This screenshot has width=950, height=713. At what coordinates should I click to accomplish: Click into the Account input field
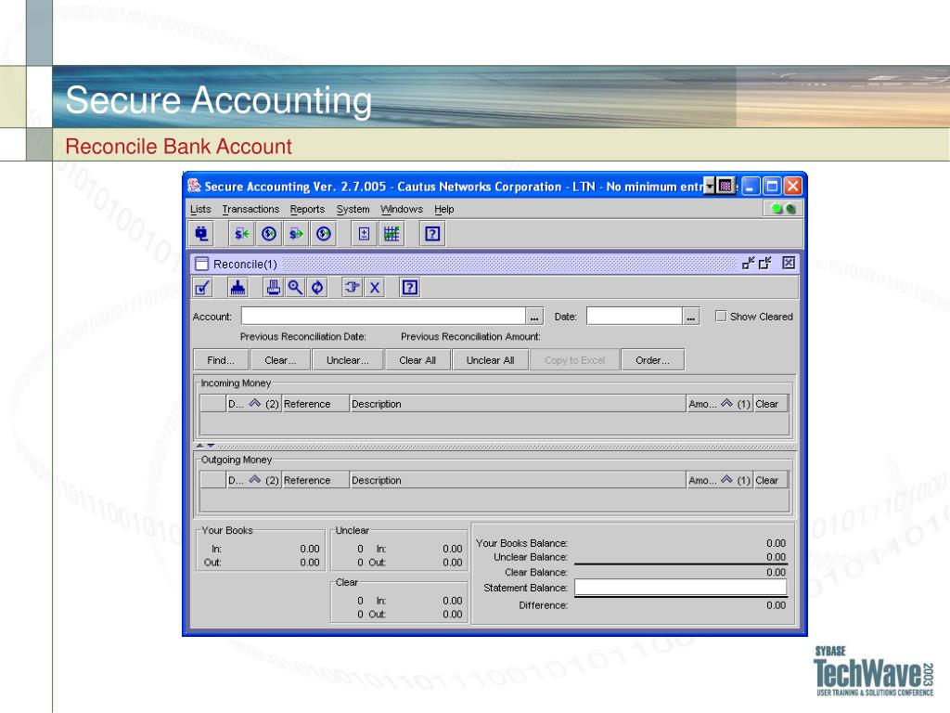coord(383,317)
